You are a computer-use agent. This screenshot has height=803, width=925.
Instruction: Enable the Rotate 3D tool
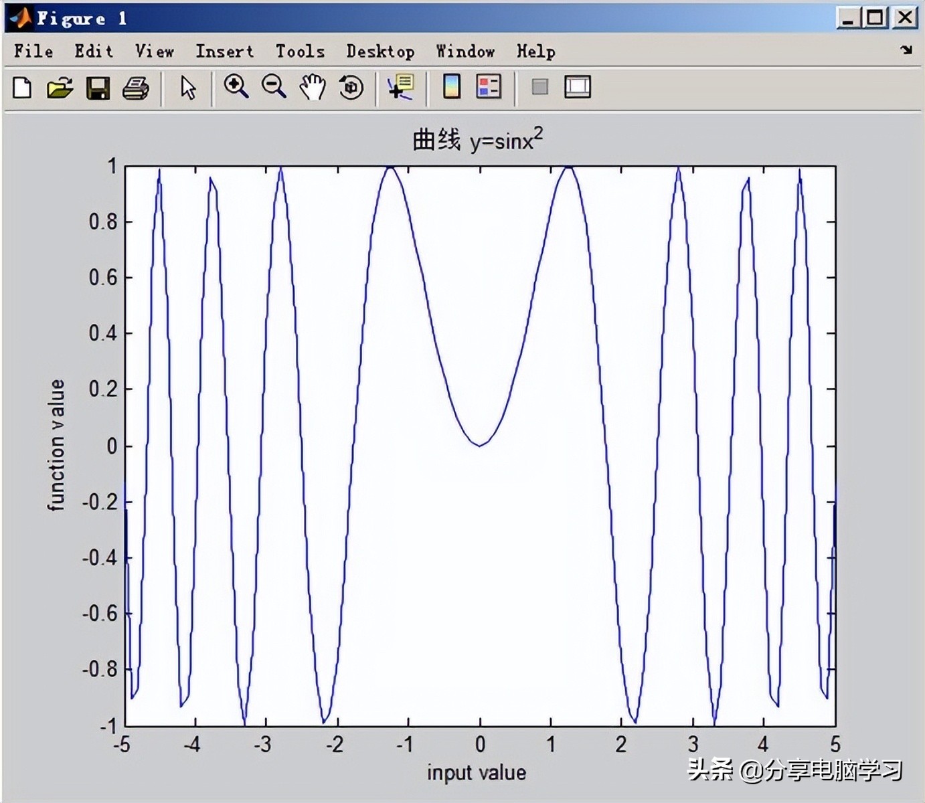351,88
